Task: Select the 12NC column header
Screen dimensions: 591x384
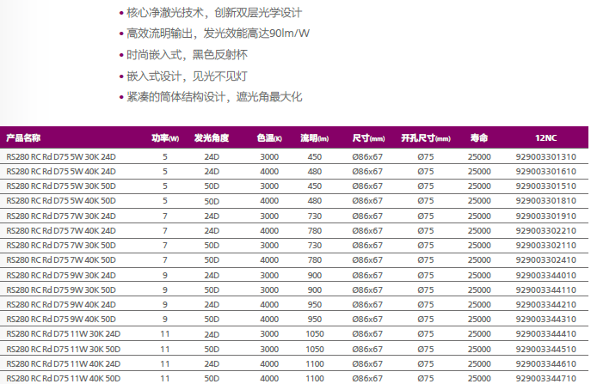Action: pyautogui.click(x=545, y=137)
